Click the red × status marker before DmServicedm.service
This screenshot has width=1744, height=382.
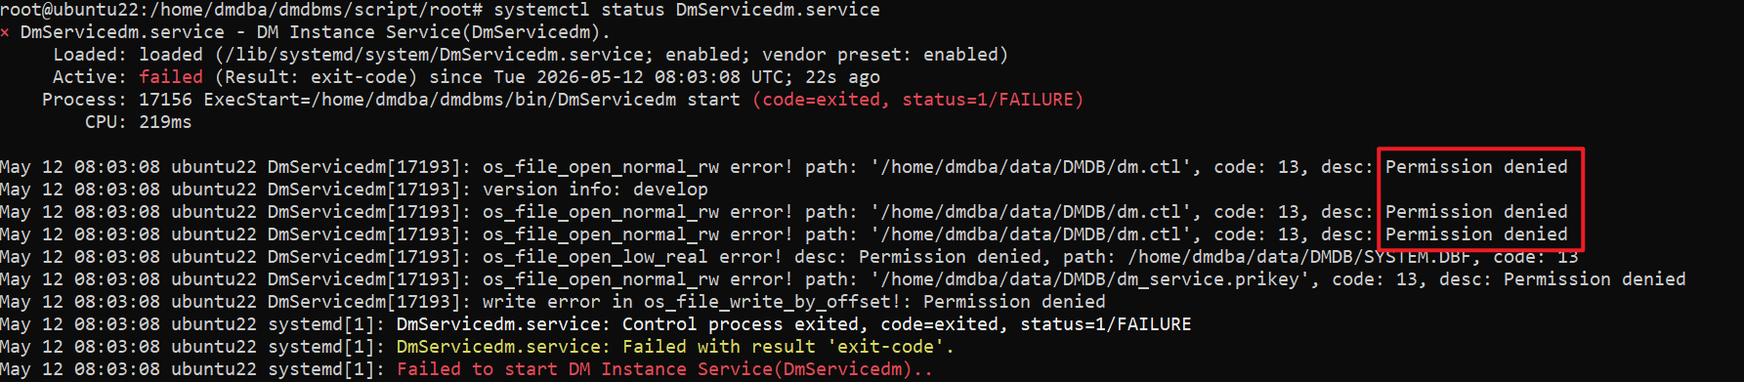tap(5, 32)
